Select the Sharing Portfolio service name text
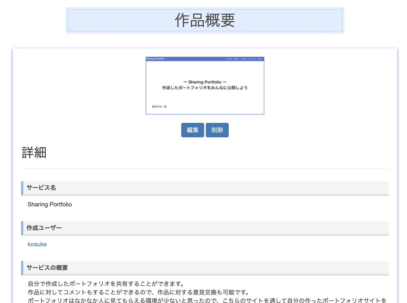The height and width of the screenshot is (303, 407). [x=50, y=204]
